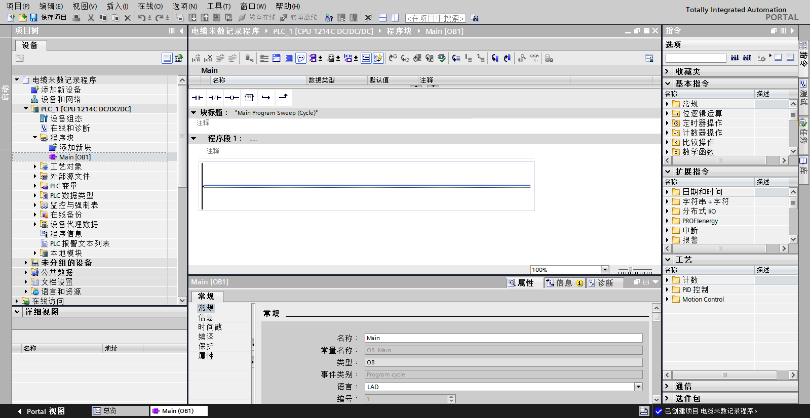Image resolution: width=810 pixels, height=418 pixels.
Task: Split the editor space vertically
Action: 395,18
